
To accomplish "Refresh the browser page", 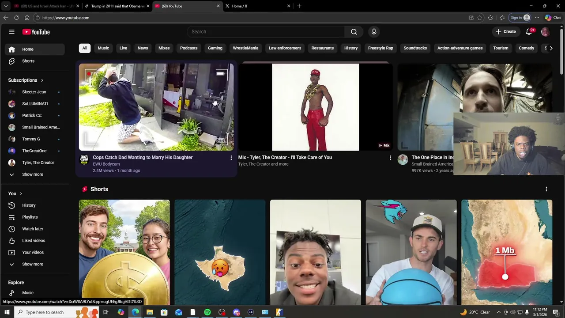I will tap(16, 18).
